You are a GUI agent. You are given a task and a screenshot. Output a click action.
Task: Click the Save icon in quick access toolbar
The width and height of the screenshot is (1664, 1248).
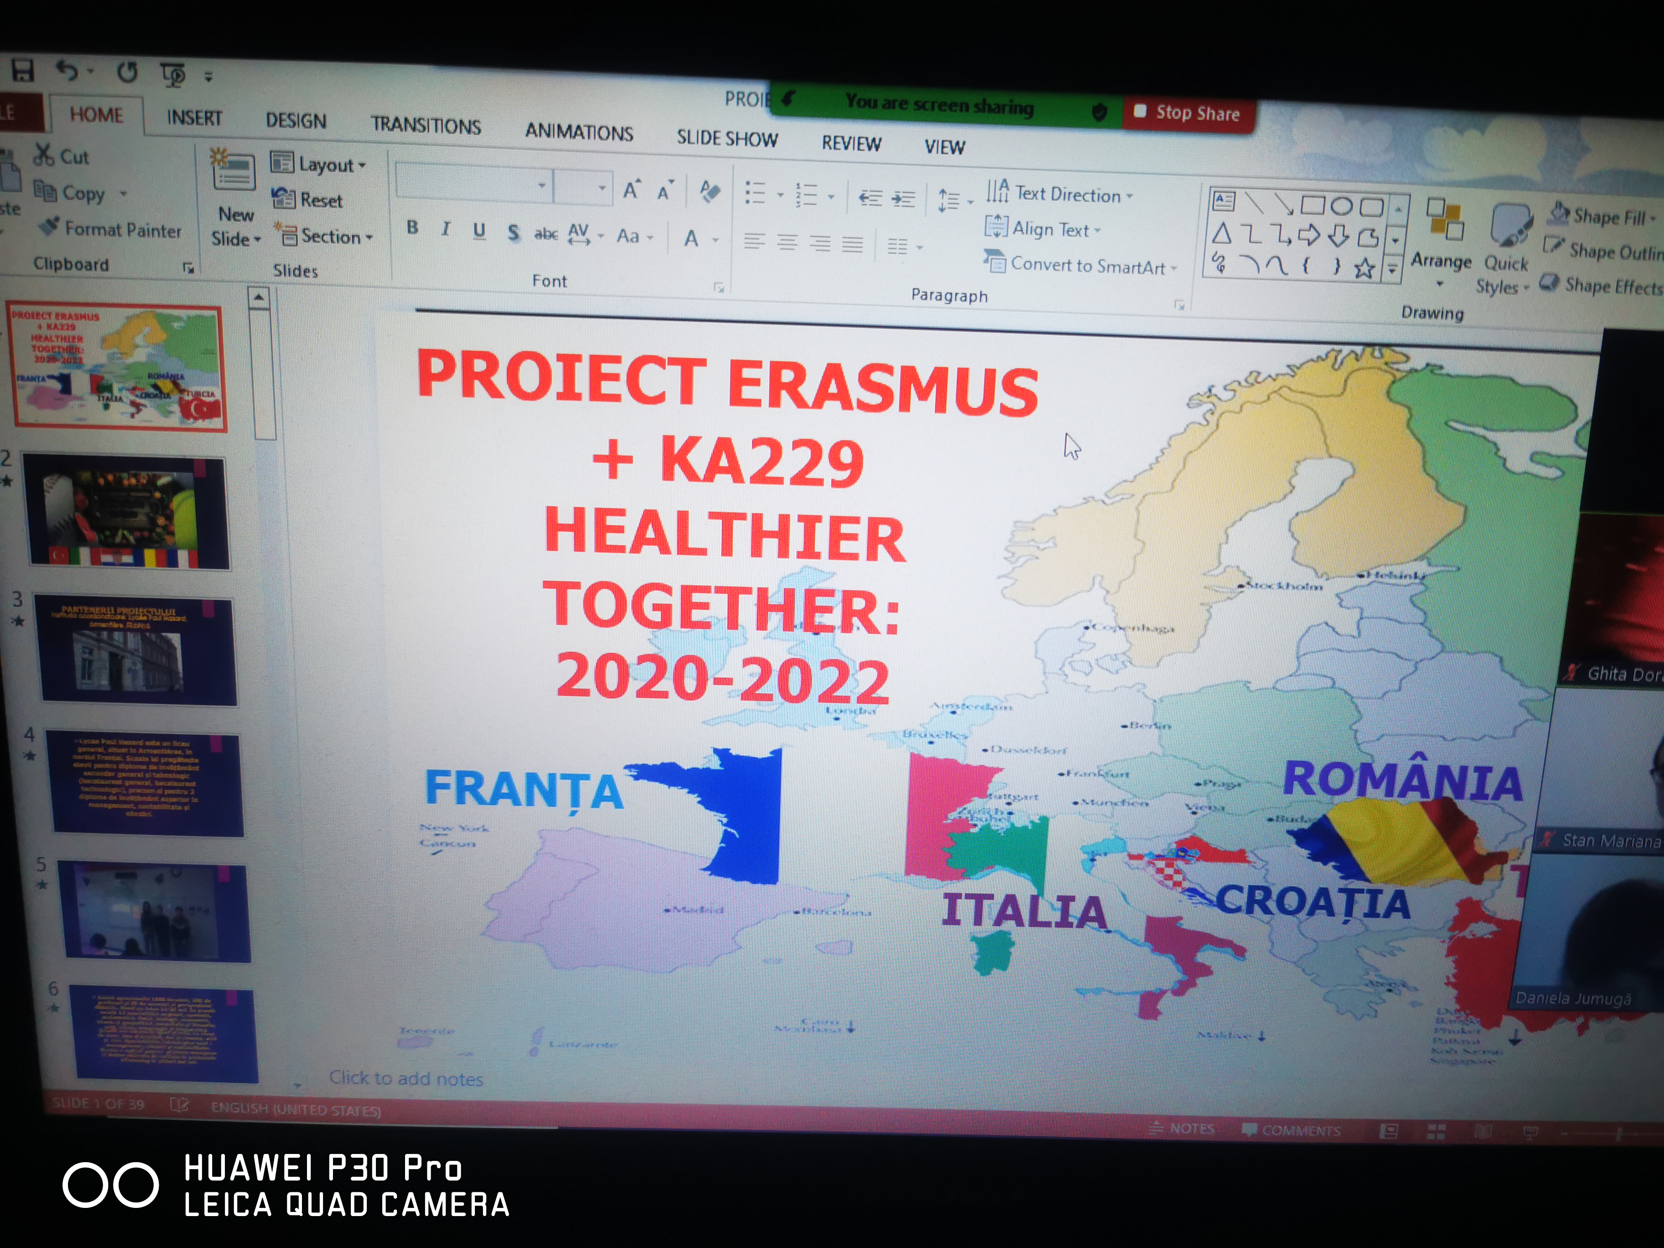[x=22, y=71]
